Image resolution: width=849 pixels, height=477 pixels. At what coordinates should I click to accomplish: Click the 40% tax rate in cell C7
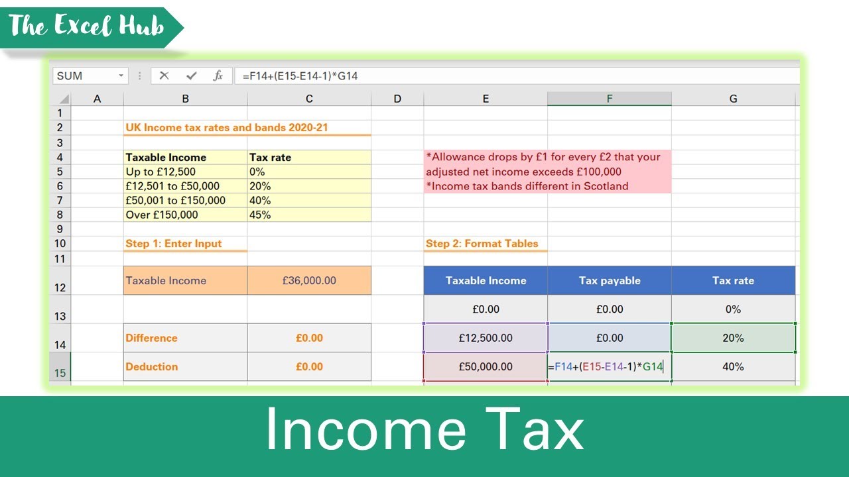point(309,200)
